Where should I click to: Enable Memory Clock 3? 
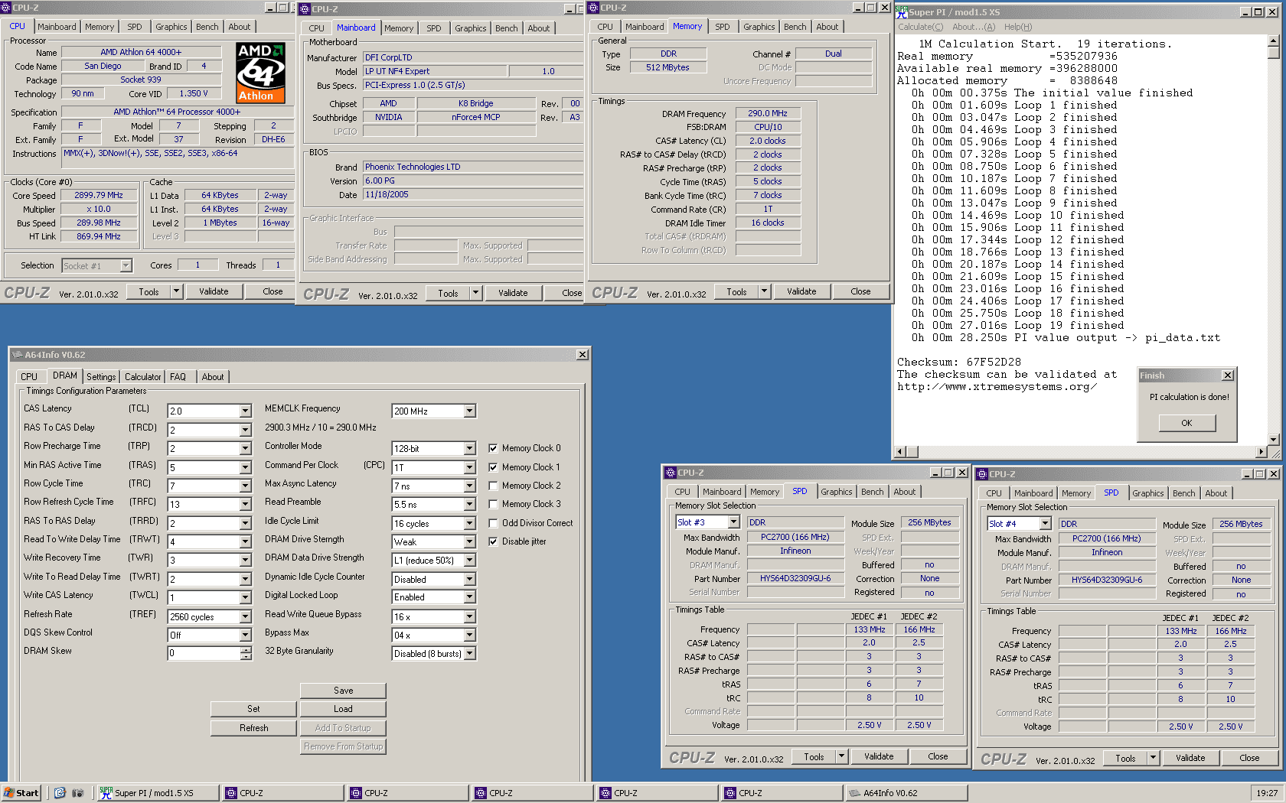pos(494,504)
